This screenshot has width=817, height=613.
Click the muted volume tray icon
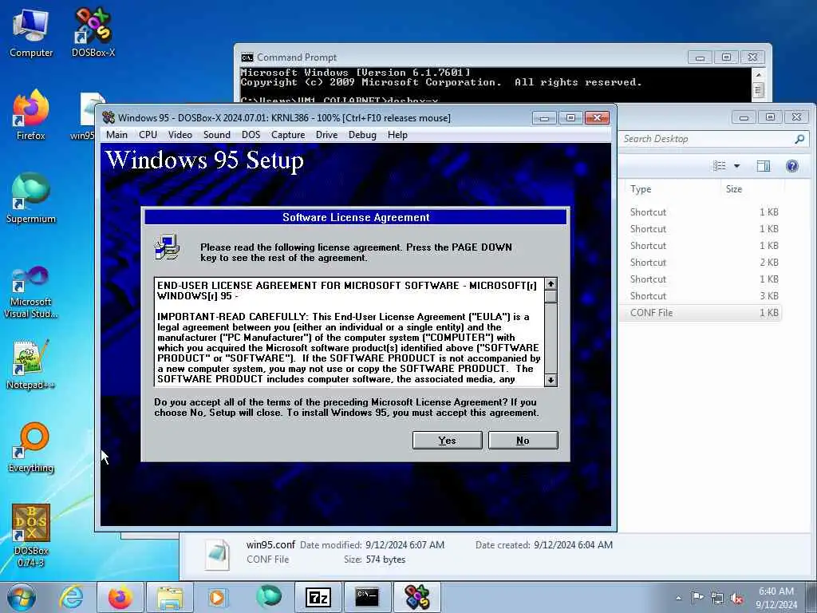[736, 598]
